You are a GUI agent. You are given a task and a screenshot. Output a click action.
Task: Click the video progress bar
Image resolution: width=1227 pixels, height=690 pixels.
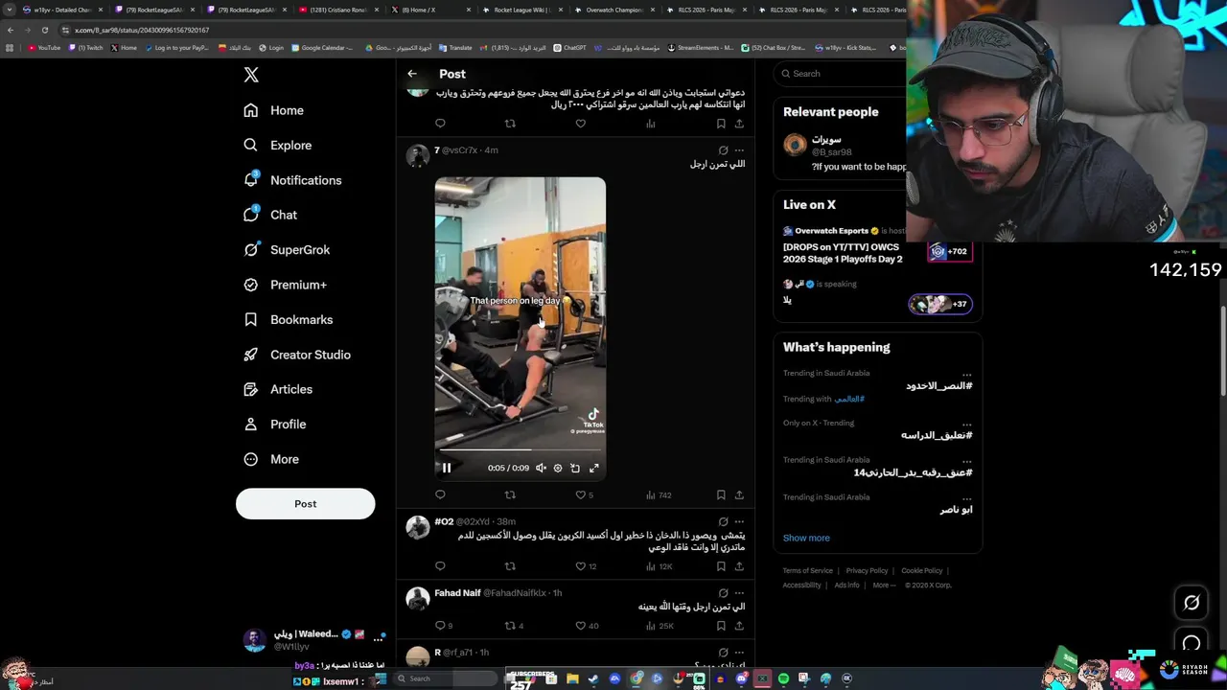coord(520,448)
